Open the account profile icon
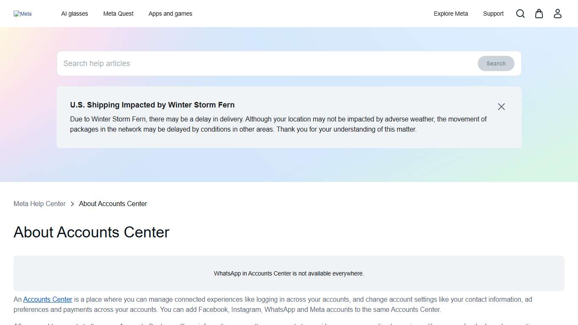 point(557,14)
